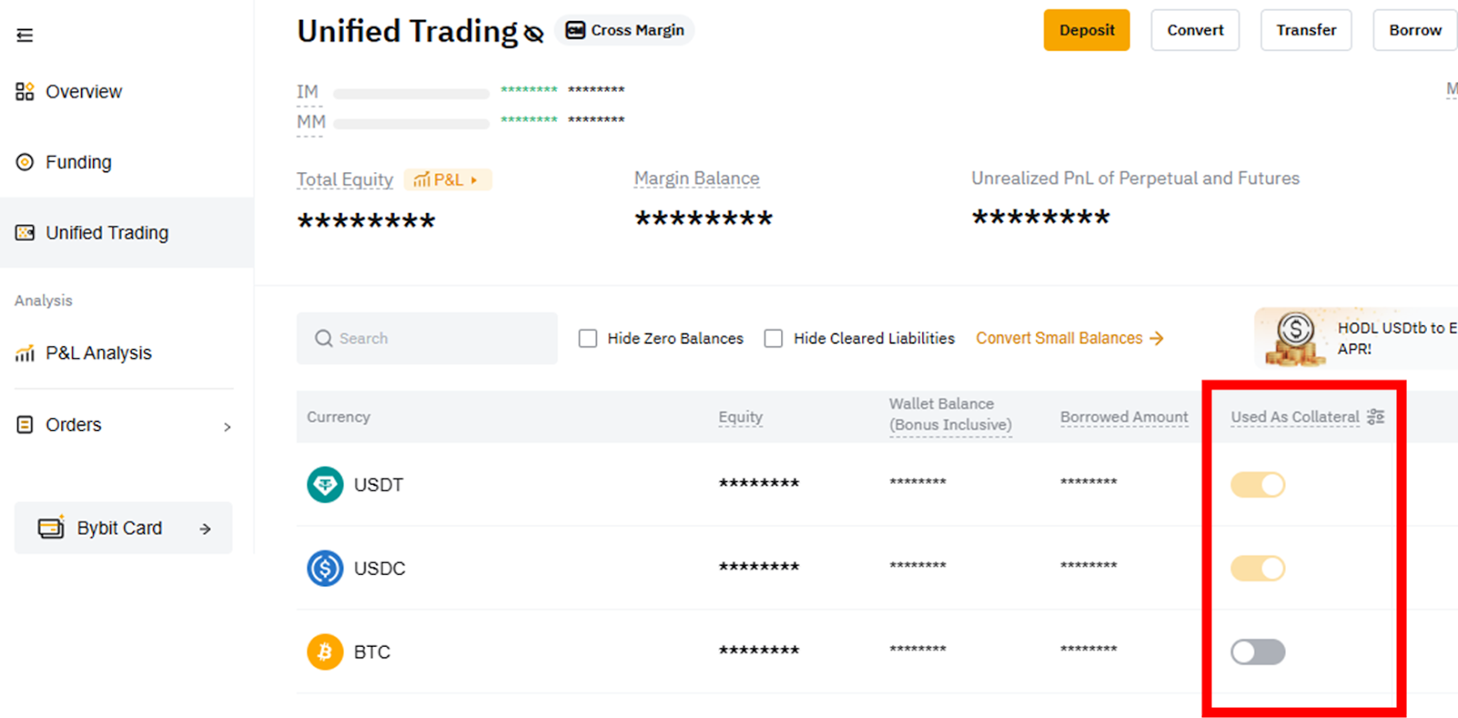Click the IM margin progress bar
The image size is (1458, 718).
point(410,92)
